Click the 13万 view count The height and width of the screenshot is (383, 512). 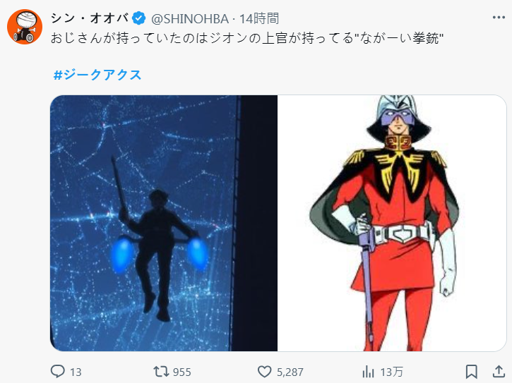click(391, 372)
